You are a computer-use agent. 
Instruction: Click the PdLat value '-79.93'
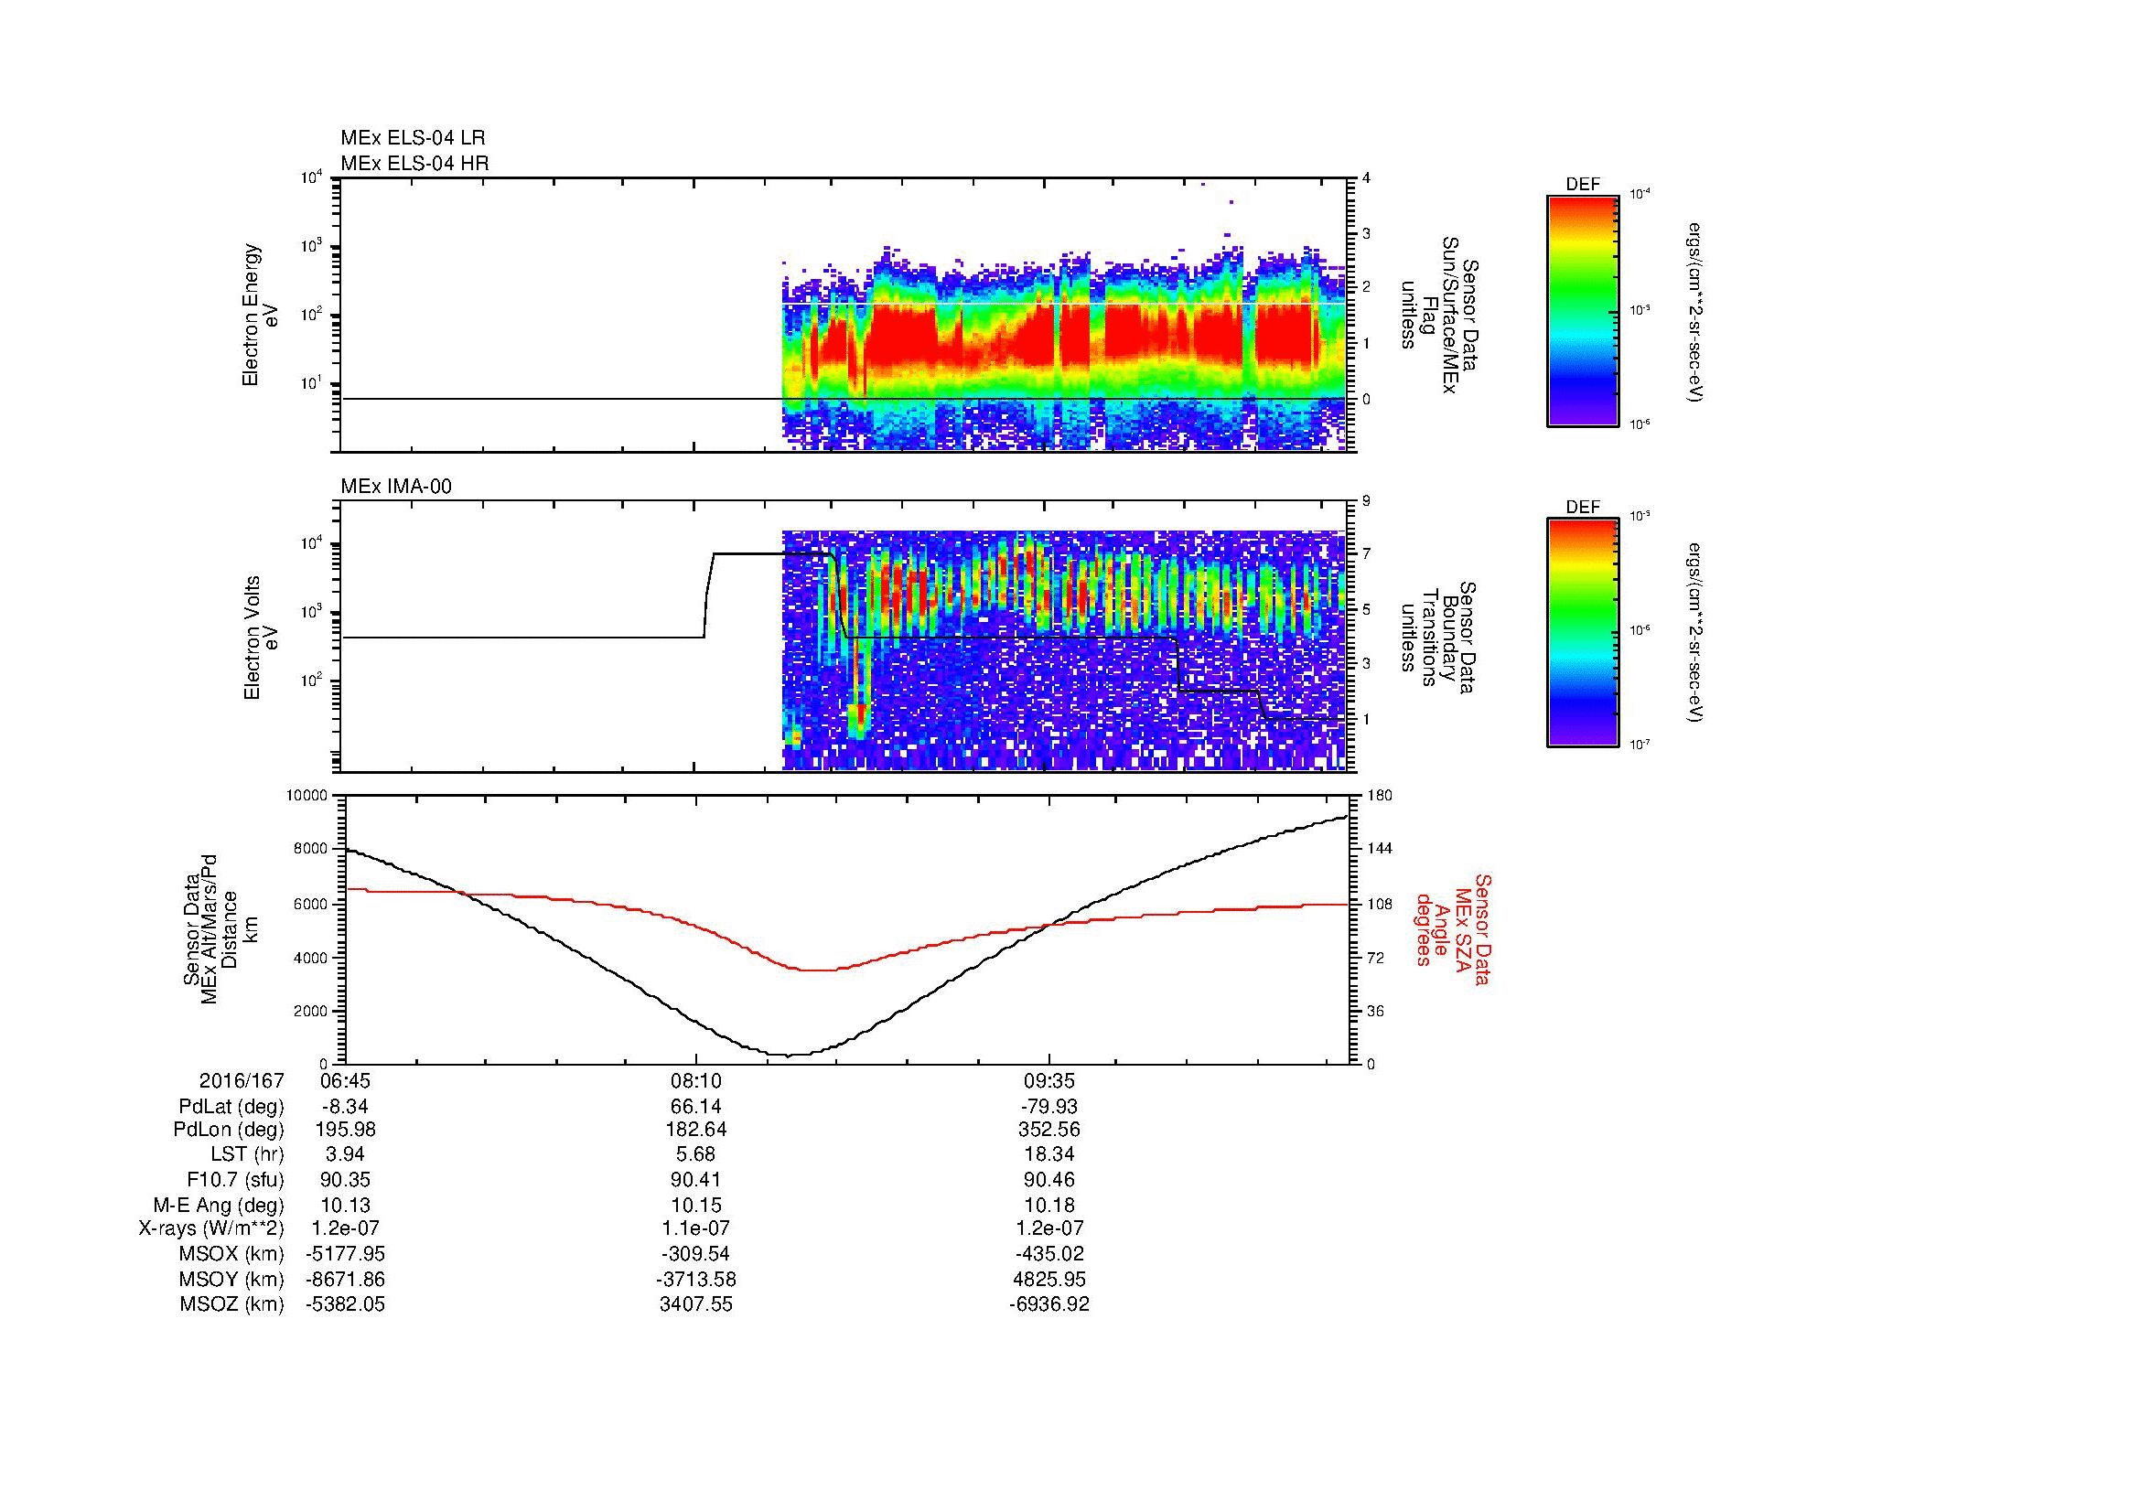pyautogui.click(x=1049, y=1107)
